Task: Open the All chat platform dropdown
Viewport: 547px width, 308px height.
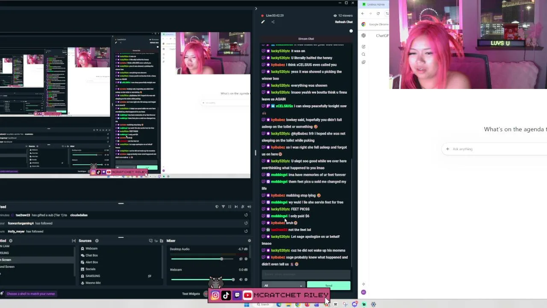Action: pyautogui.click(x=283, y=285)
